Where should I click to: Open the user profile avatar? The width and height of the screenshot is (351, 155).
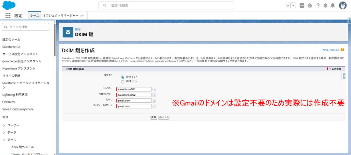coord(343,5)
